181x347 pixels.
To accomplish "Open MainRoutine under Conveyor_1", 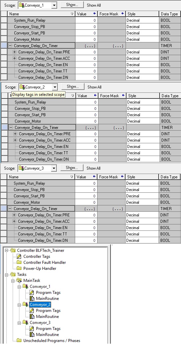I will (47, 298).
